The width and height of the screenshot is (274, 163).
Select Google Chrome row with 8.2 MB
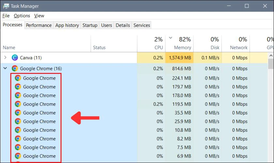pyautogui.click(x=134, y=139)
